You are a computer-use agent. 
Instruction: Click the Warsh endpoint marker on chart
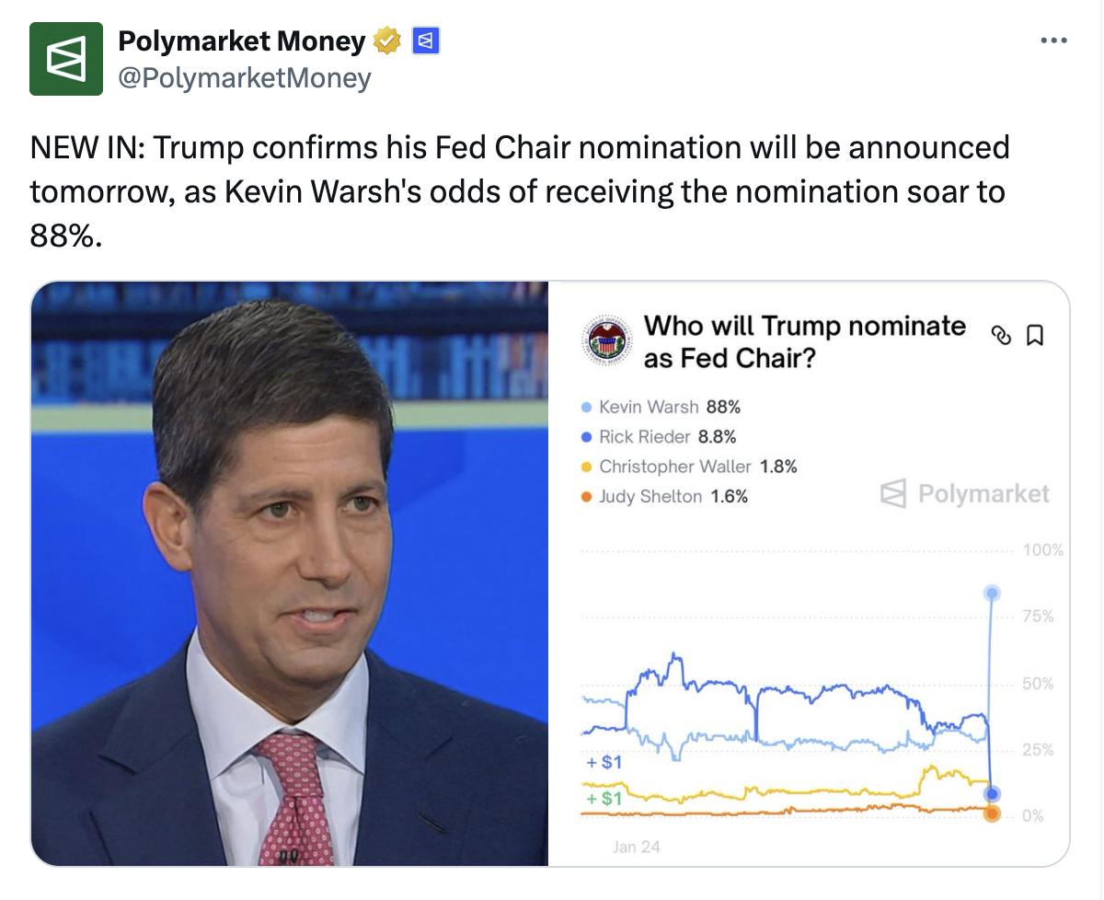992,593
